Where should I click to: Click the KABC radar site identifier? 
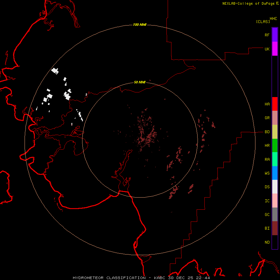[160, 278]
